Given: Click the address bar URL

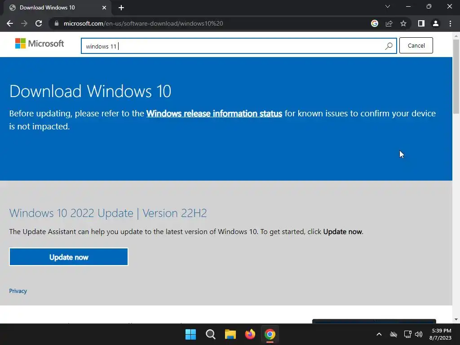Looking at the screenshot, I should click(x=143, y=23).
